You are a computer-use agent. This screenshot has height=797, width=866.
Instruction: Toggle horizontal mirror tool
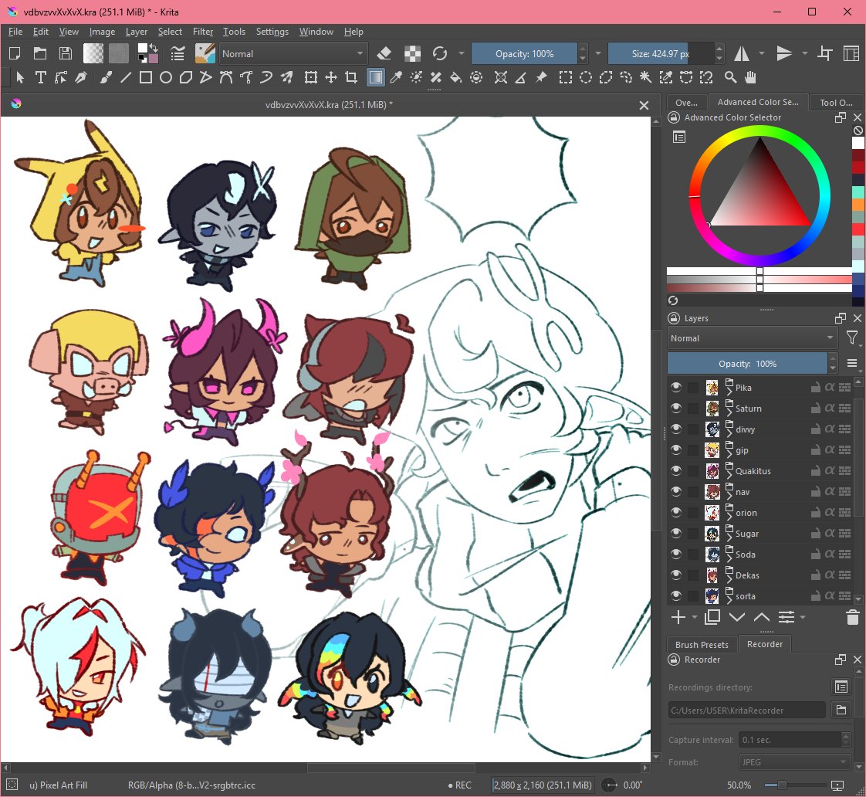point(741,53)
